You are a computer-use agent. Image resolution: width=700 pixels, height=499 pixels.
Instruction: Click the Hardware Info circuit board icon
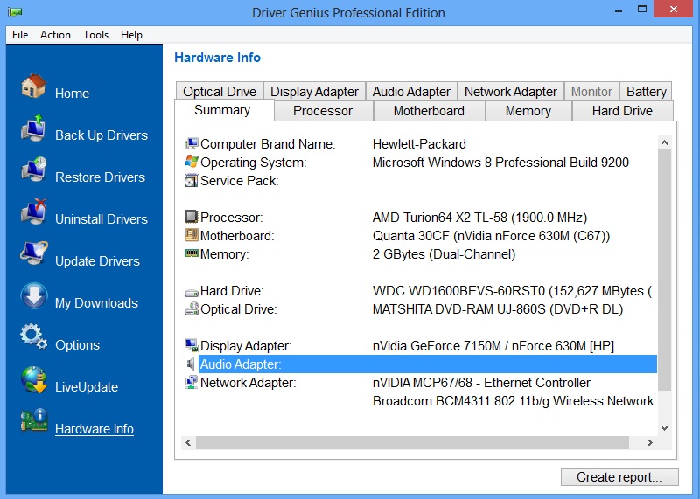(33, 420)
